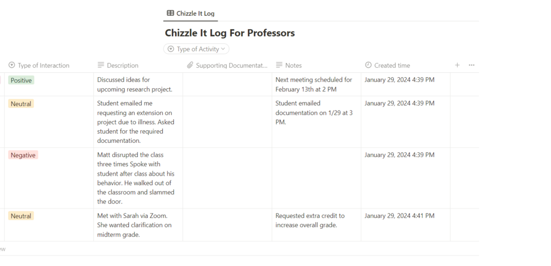Screen dimensions: 551x266
Task: Click the Notes text property icon
Action: coord(279,66)
